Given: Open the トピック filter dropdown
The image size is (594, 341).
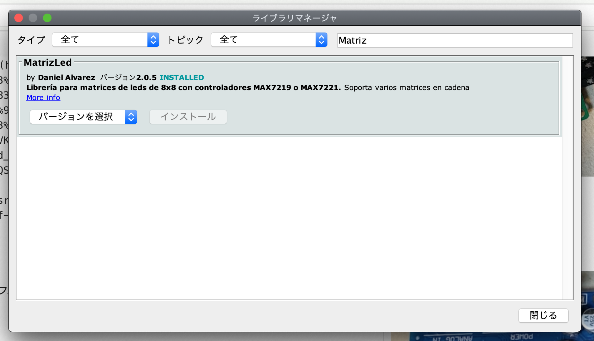Looking at the screenshot, I should tap(269, 40).
